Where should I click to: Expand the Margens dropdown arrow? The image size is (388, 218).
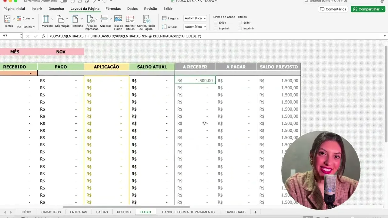(x=52, y=19)
